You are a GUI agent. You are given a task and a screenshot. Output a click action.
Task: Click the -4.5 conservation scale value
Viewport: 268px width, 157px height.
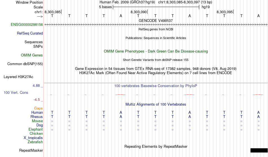37,100
